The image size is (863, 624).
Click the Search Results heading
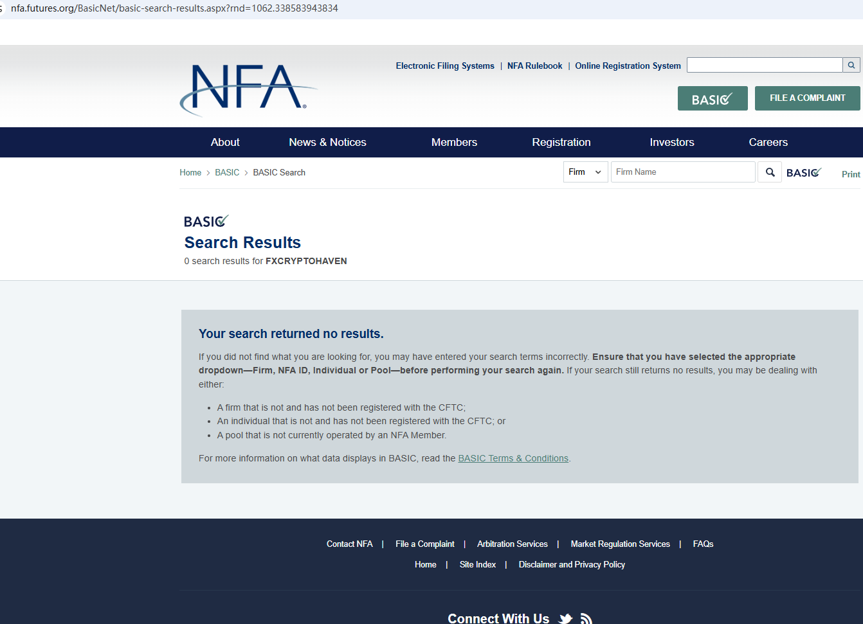tap(242, 242)
